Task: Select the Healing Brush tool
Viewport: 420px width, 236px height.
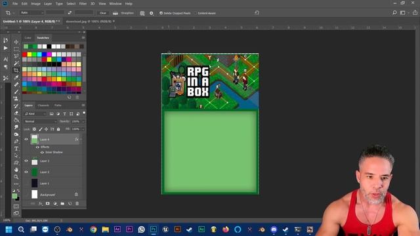Action: [x=16, y=85]
